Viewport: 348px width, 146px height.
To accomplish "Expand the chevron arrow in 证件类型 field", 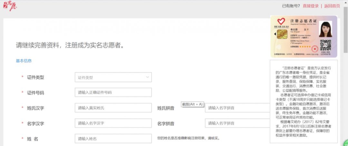I will click(148, 77).
